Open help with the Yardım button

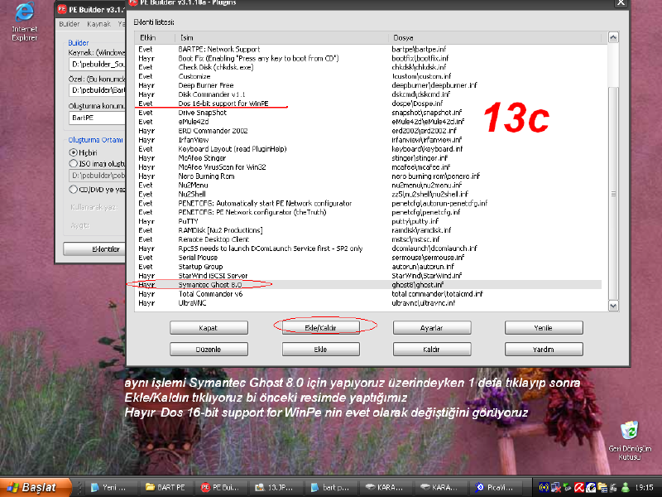click(x=544, y=349)
